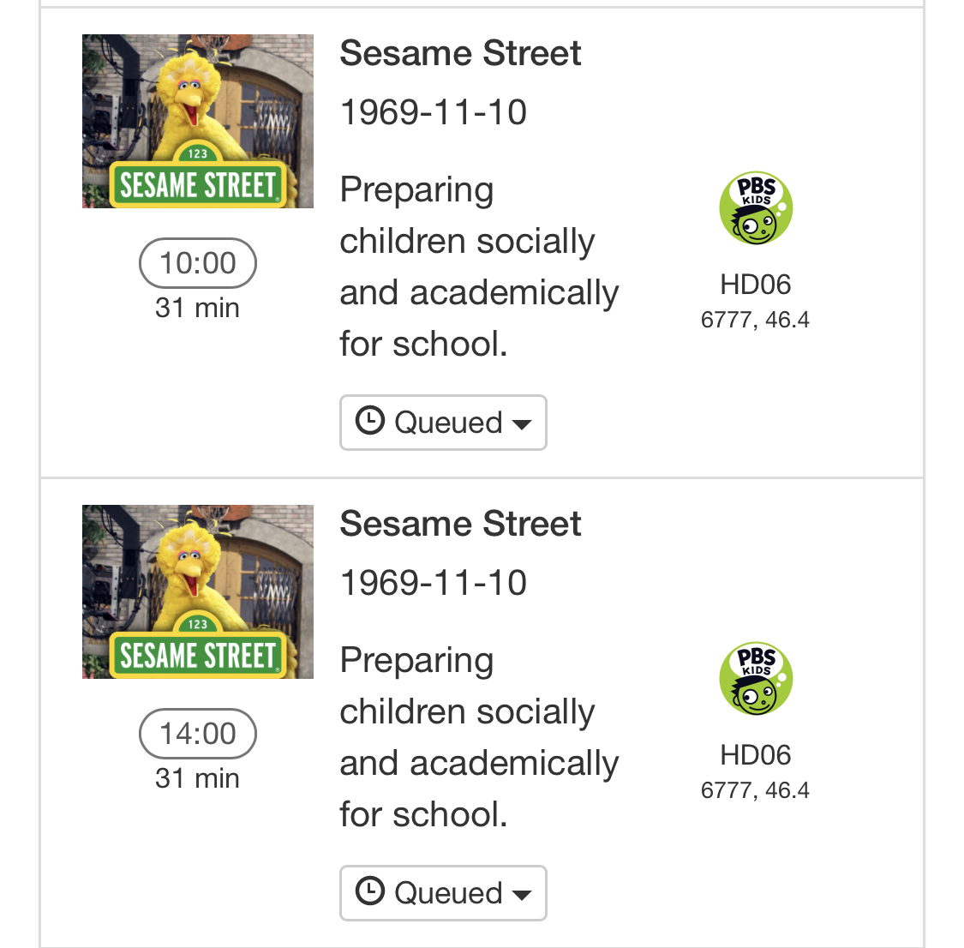Click the PBS Kids logo for the 10:00 showing
The width and height of the screenshot is (964, 948).
(755, 208)
